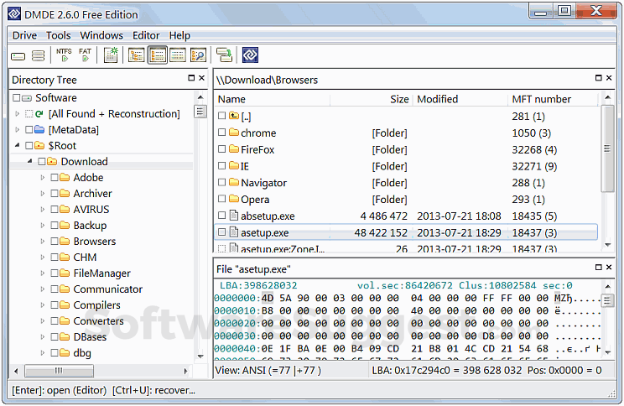Expand the [MetaData] tree node
This screenshot has height=406, width=624.
pyautogui.click(x=18, y=130)
